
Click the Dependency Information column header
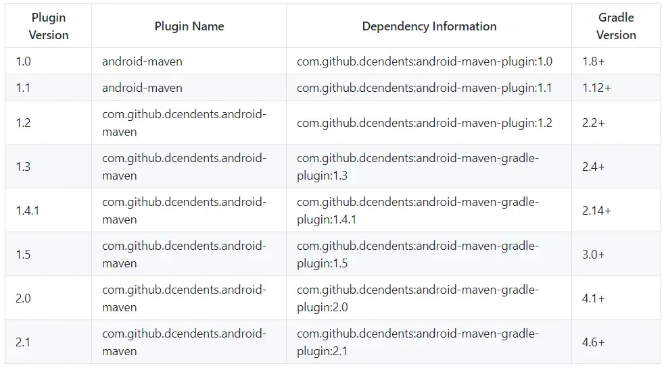point(429,26)
